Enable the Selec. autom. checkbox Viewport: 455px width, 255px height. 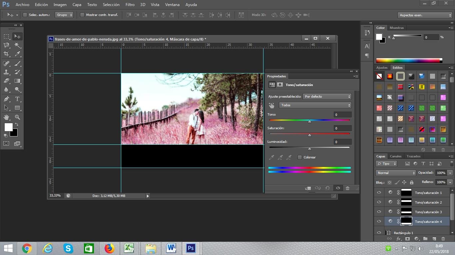click(x=25, y=15)
